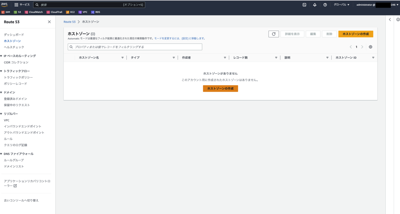Open クエリのログ記録 in the sidebar

point(15,145)
